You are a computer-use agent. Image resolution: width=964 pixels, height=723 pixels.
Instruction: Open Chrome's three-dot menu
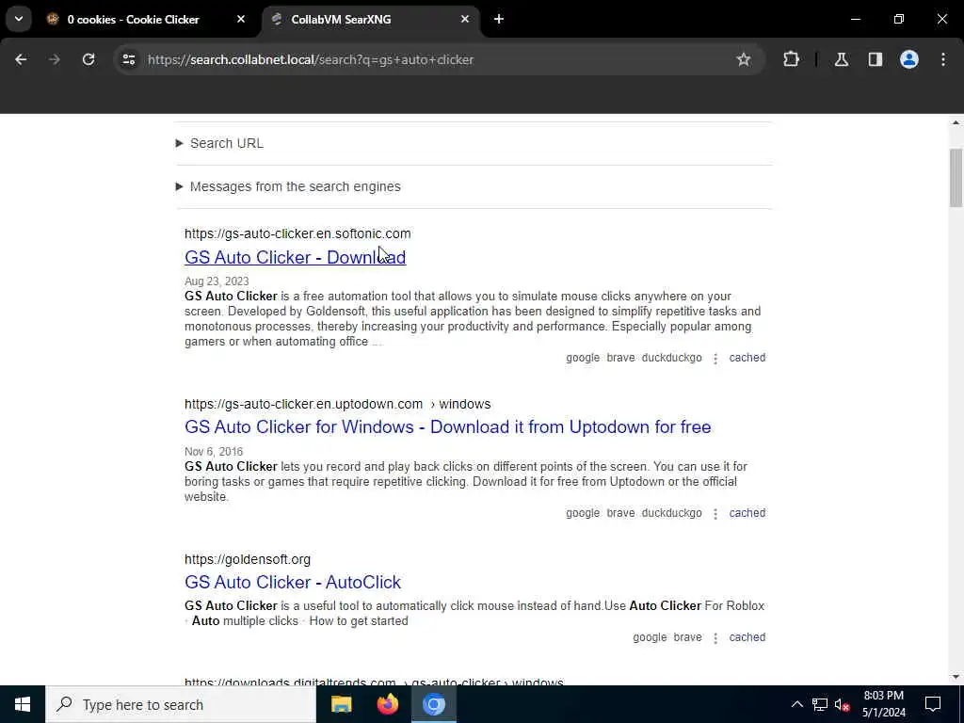point(943,59)
